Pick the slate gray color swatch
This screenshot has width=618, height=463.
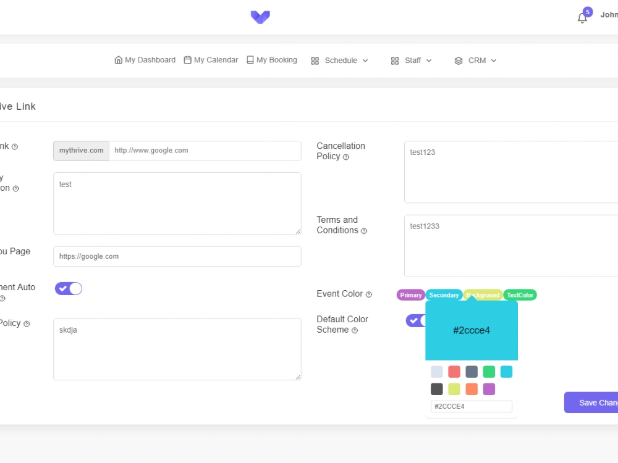tap(472, 372)
